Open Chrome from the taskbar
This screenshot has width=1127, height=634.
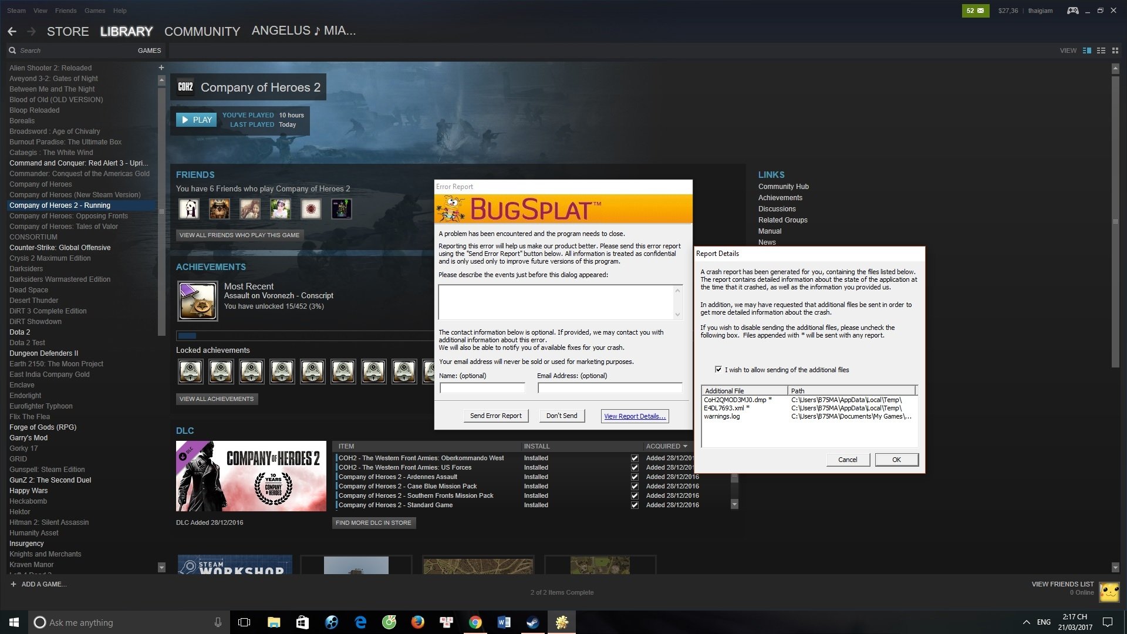(x=475, y=622)
